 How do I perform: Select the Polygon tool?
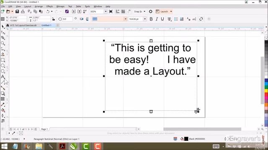3,71
